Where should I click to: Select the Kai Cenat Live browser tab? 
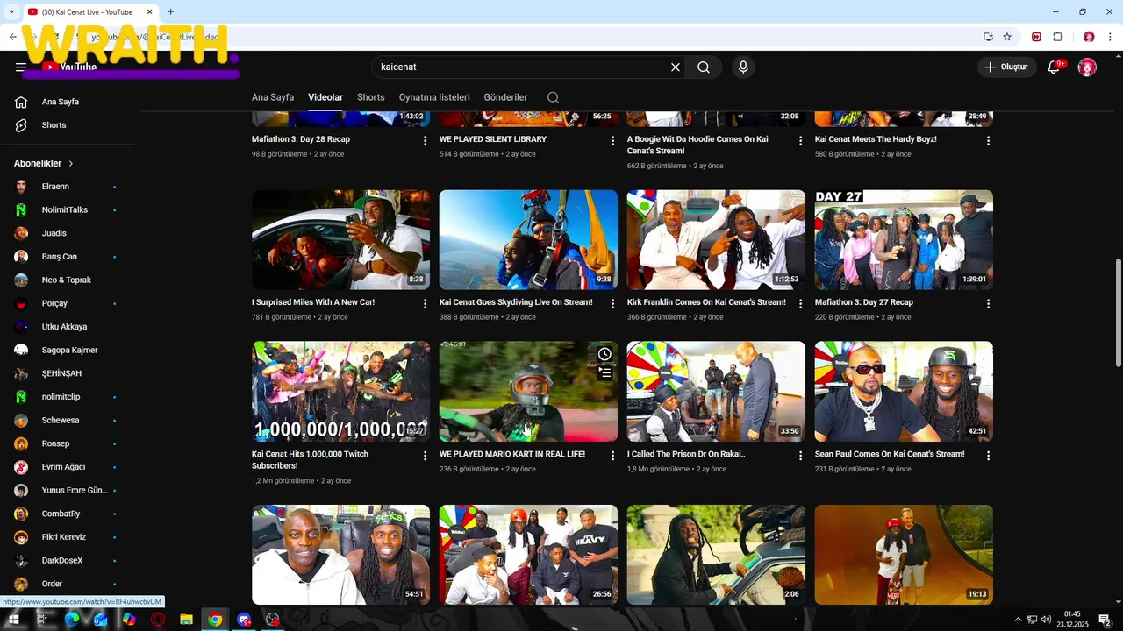pos(90,12)
